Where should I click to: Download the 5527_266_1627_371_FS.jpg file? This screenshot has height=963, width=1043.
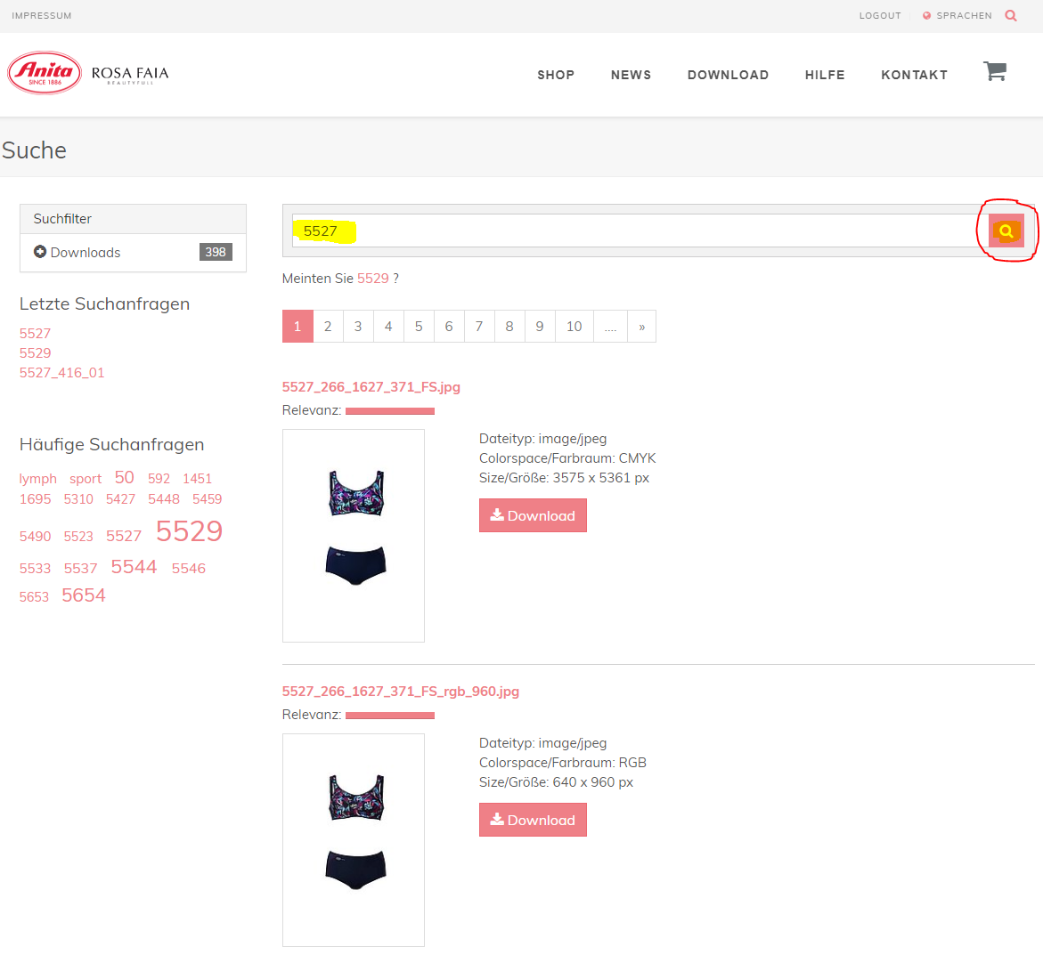533,515
